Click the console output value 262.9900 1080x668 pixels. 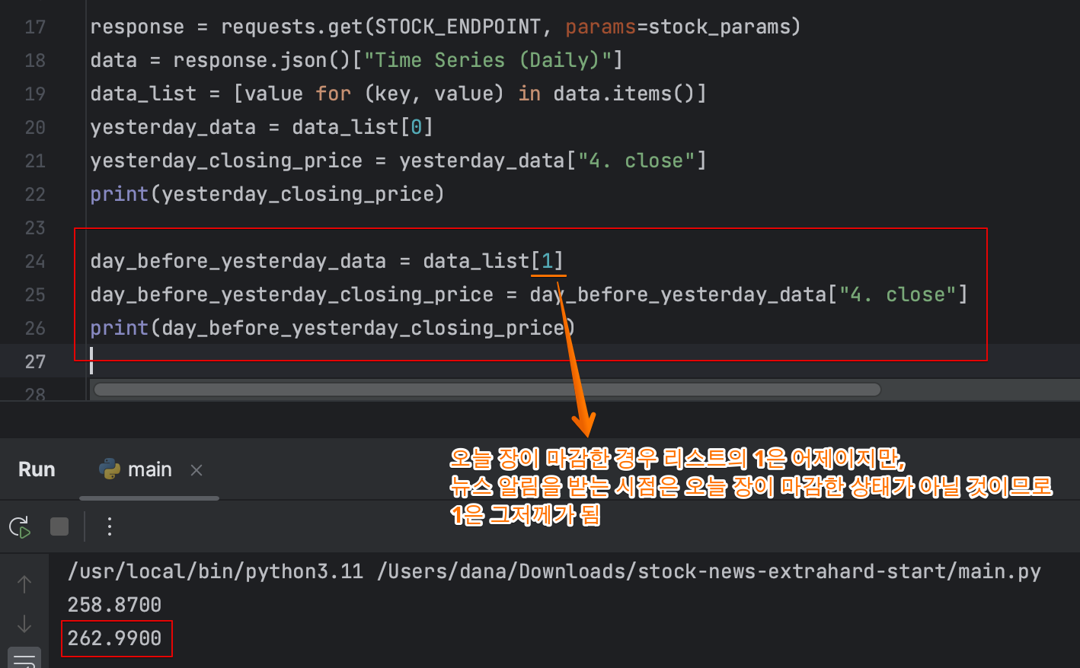pos(114,638)
